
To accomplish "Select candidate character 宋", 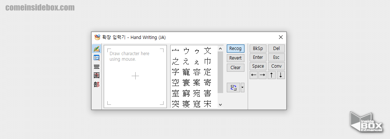I will 207,104.
